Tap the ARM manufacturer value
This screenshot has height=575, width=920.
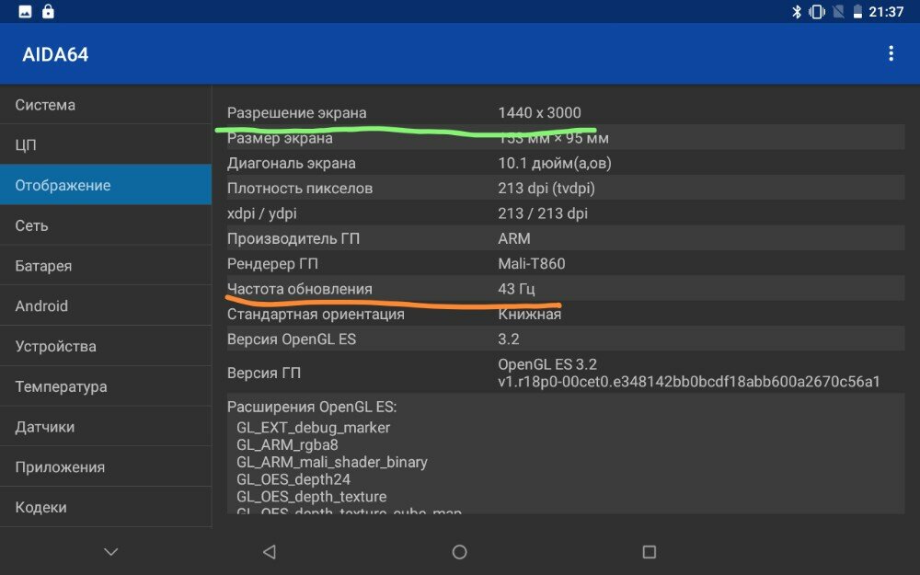514,239
